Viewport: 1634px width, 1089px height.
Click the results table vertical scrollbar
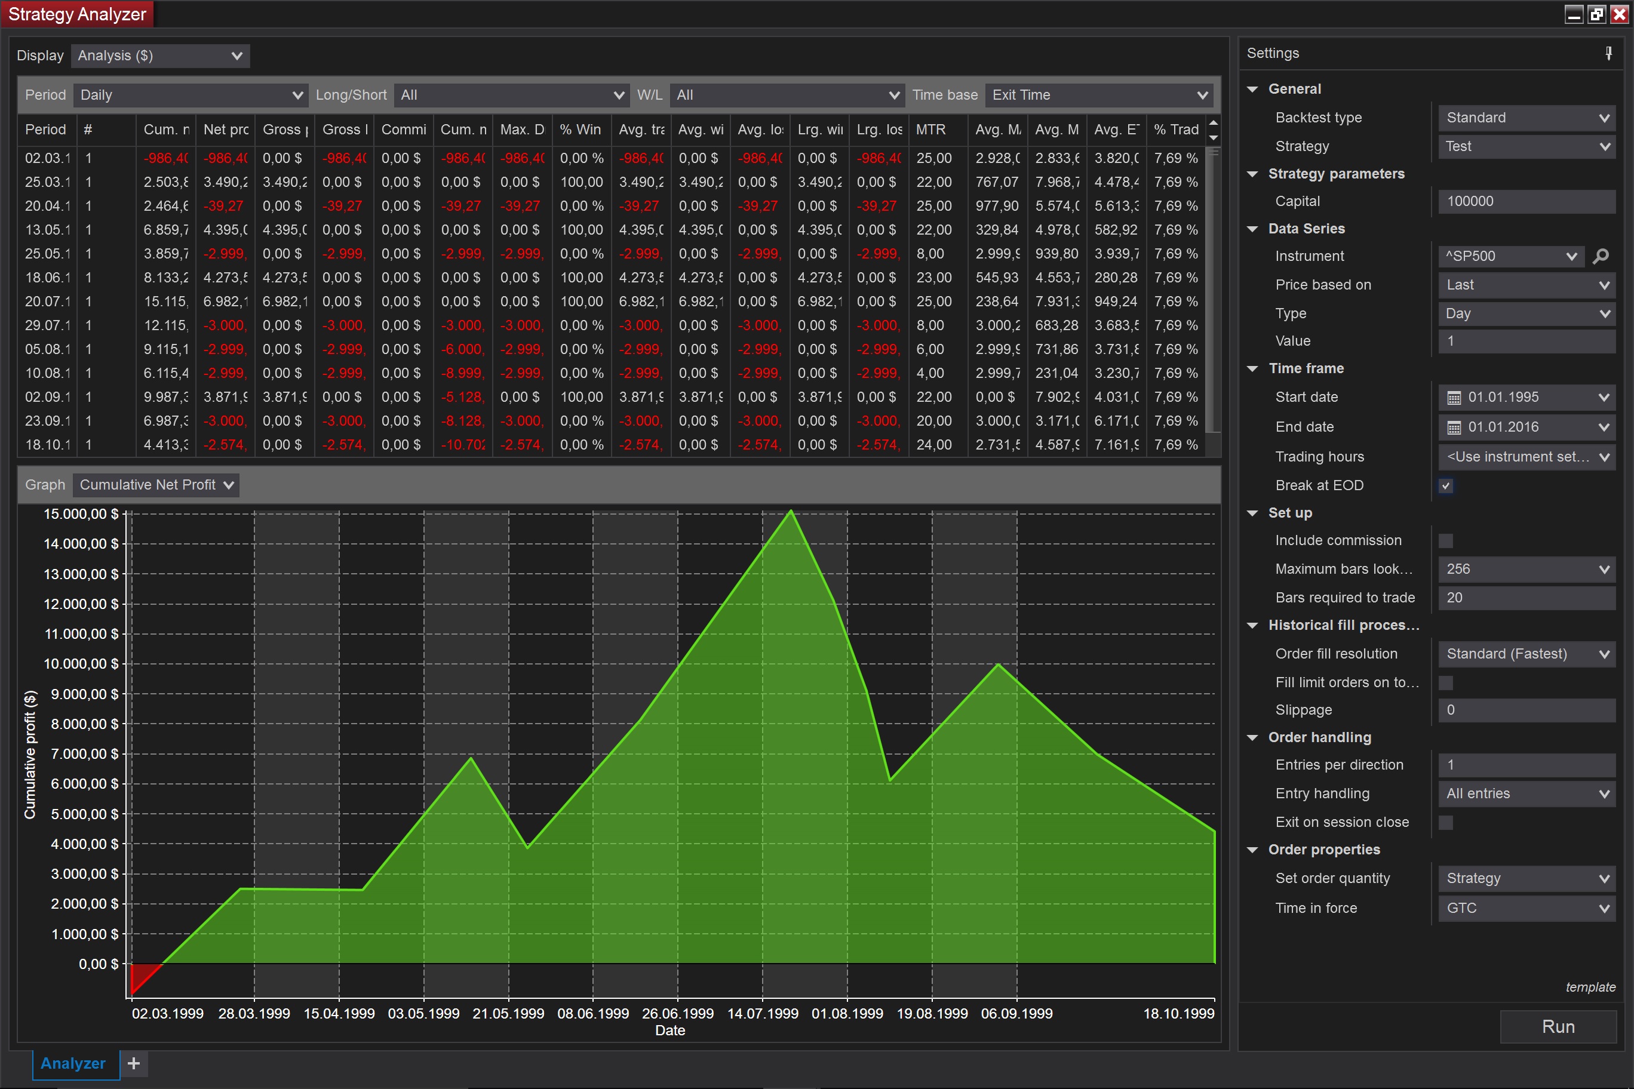(x=1213, y=292)
